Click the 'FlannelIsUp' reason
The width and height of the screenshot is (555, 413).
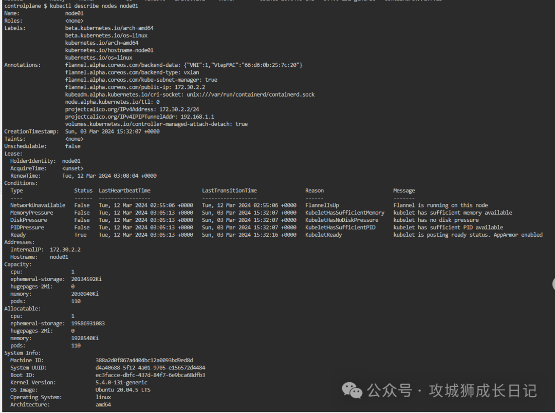click(322, 205)
